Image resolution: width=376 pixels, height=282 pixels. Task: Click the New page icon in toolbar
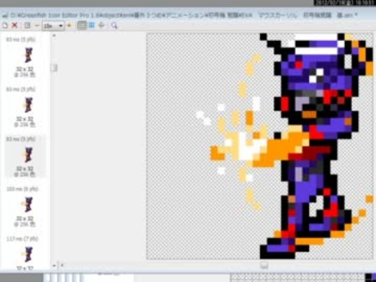[x=5, y=25]
